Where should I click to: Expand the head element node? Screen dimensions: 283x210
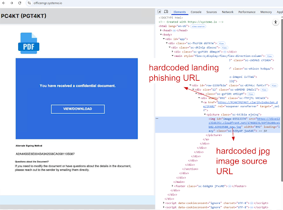click(161, 30)
